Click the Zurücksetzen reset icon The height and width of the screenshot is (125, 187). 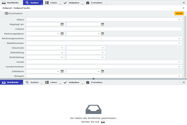point(6,13)
